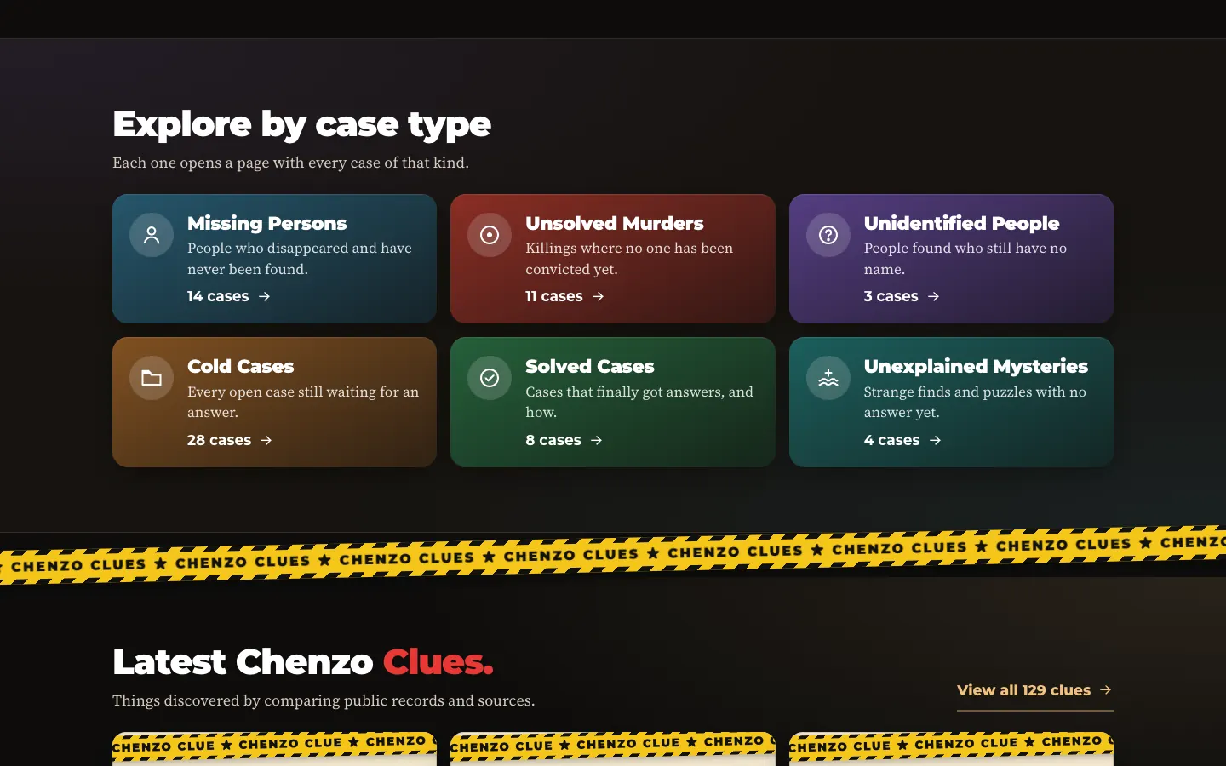The image size is (1226, 766).
Task: Select the 14 cases link
Action: click(229, 296)
